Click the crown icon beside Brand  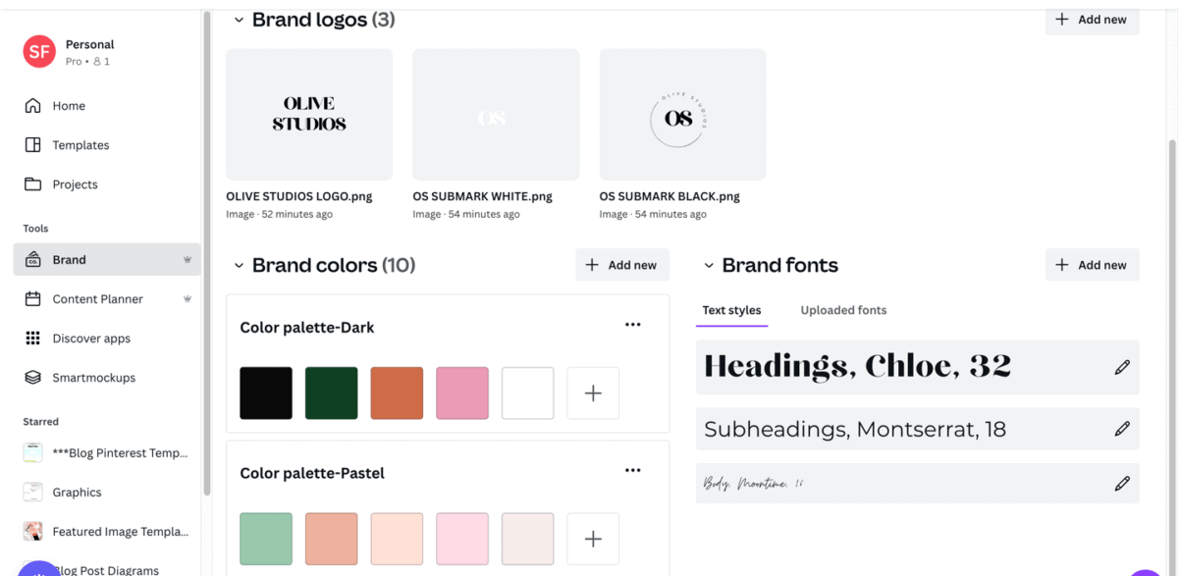click(x=187, y=260)
